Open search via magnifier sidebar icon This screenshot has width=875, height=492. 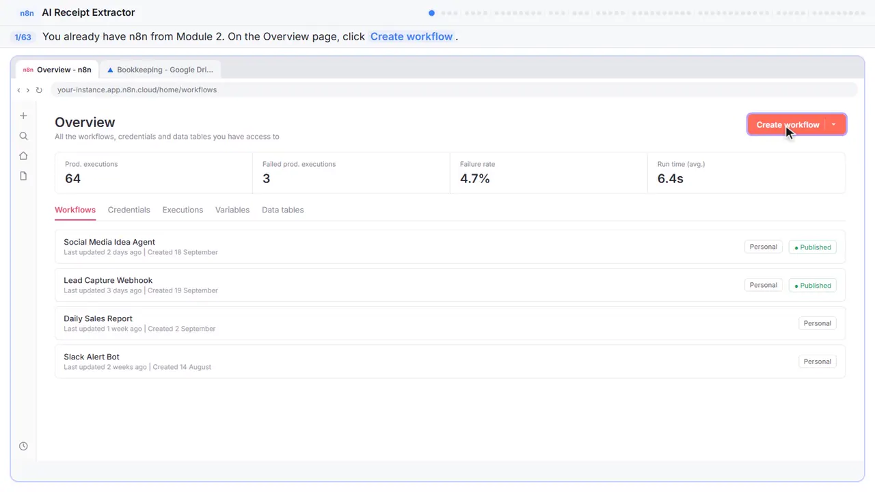23,136
